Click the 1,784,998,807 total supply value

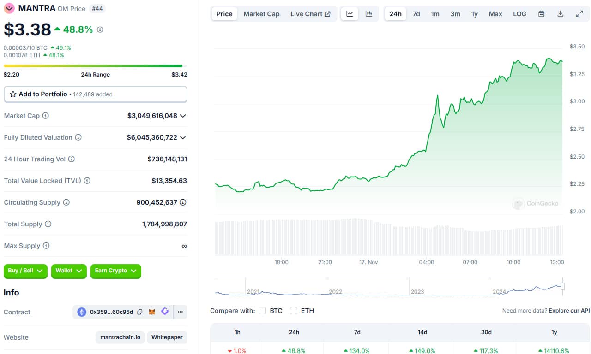point(164,224)
